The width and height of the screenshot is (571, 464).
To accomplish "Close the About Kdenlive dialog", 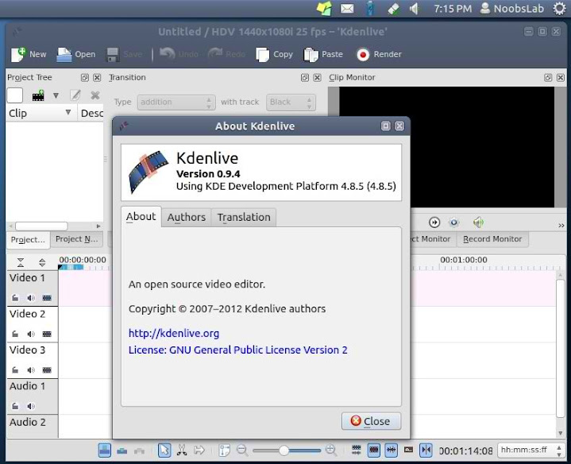I will pyautogui.click(x=371, y=421).
